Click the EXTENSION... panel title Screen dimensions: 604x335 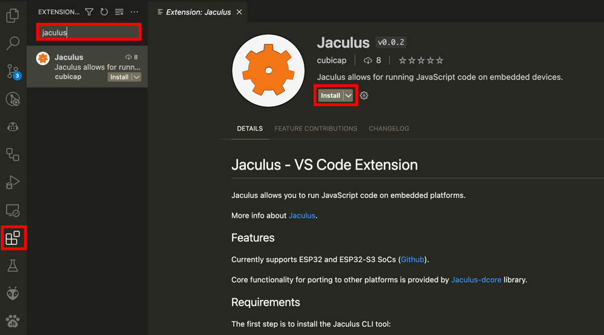click(x=59, y=12)
